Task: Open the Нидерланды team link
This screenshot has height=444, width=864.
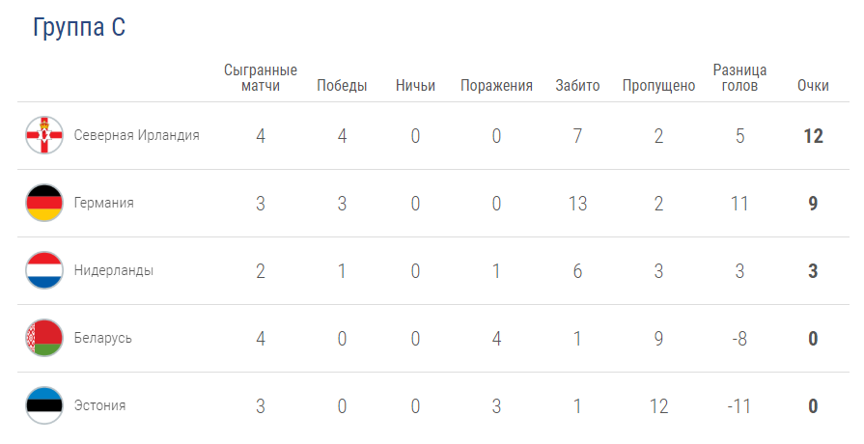Action: click(x=114, y=270)
